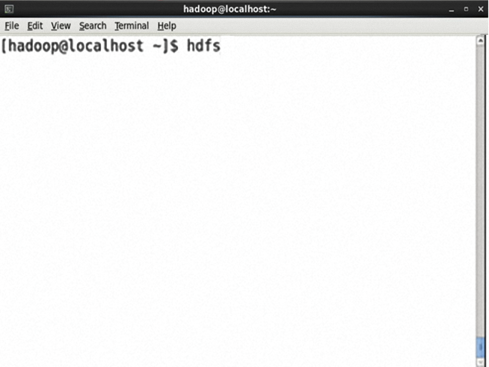
Task: Open the Edit menu
Action: (35, 26)
